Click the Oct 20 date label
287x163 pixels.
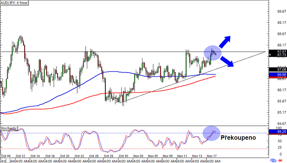coord(65,156)
